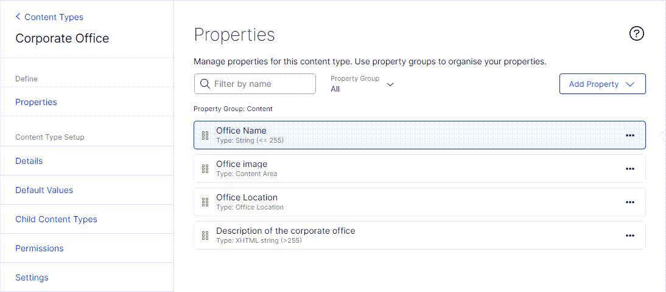
Task: Open three-dot menu for Description of the corporate office
Action: pos(630,236)
